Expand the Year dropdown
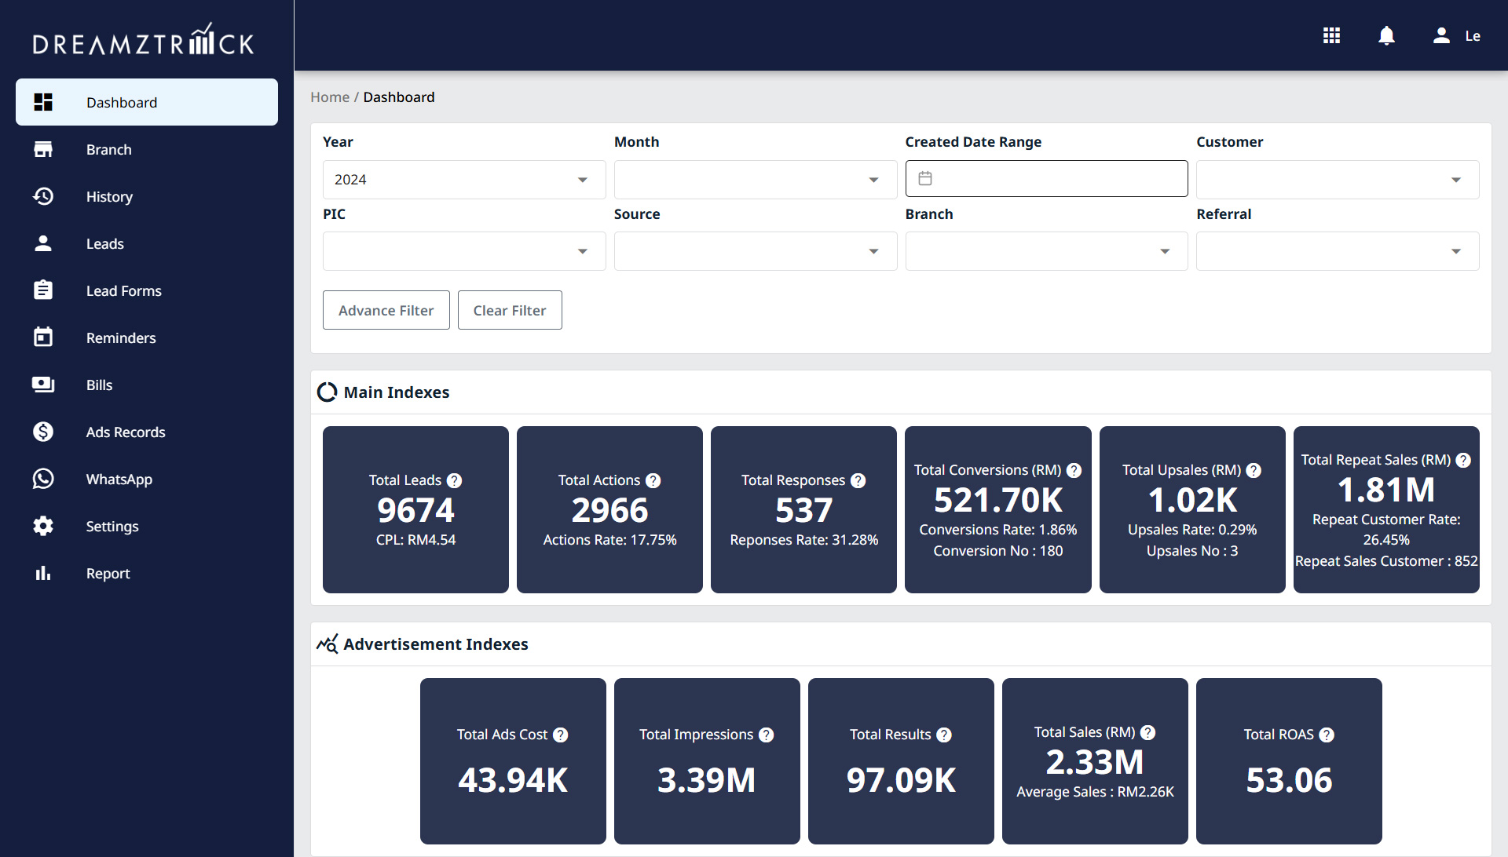 coord(463,180)
